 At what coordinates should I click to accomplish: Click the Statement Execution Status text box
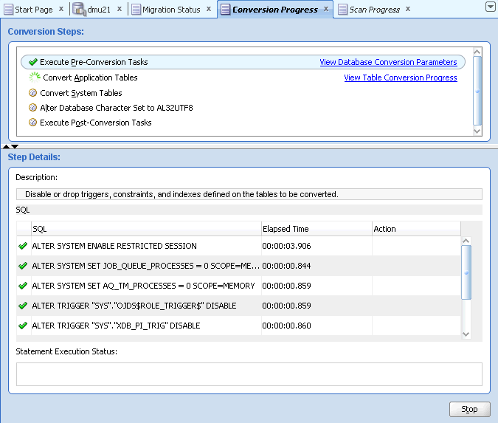tap(249, 374)
